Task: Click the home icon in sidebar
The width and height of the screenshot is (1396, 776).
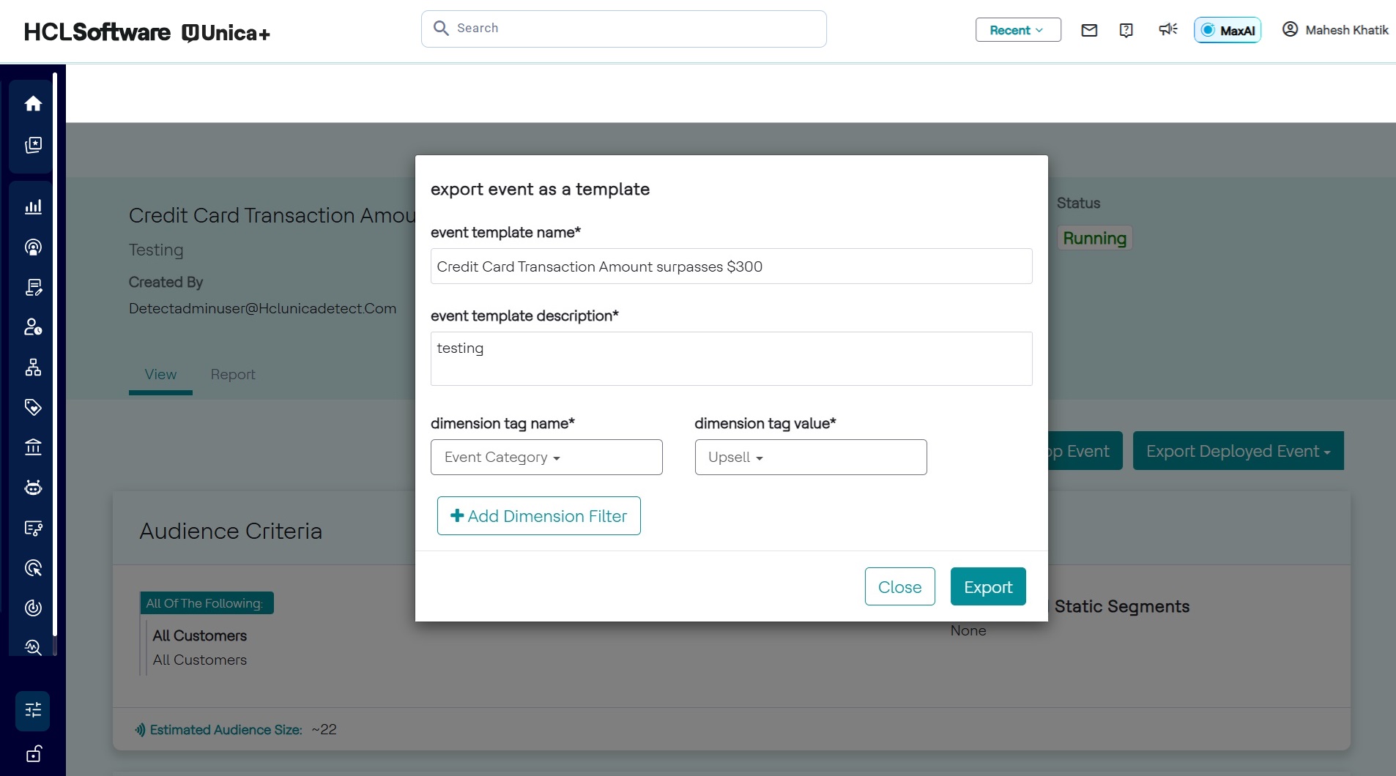Action: tap(33, 104)
